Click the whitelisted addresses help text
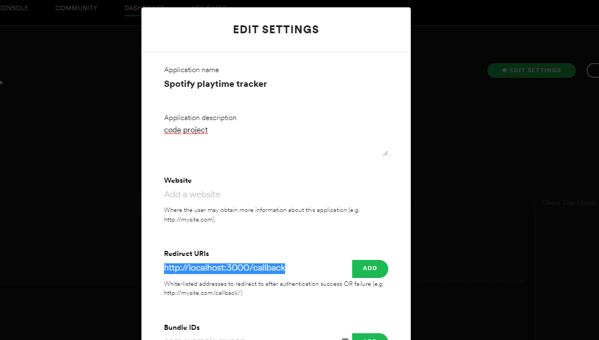 click(x=274, y=288)
